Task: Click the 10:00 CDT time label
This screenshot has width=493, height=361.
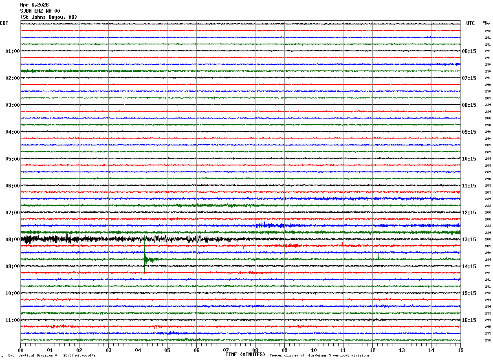Action: pos(13,293)
